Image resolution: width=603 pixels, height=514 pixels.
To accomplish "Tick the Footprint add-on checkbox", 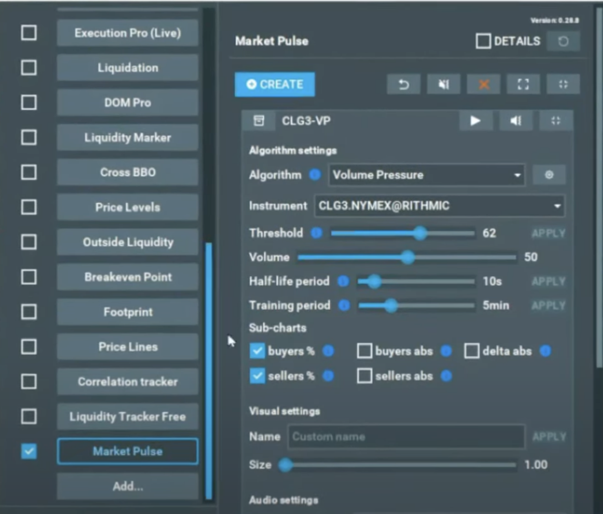I will (x=29, y=312).
